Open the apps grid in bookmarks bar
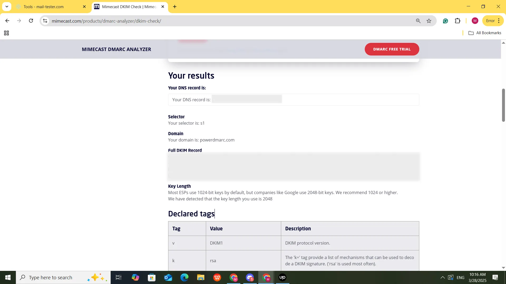The image size is (506, 284). point(7,33)
